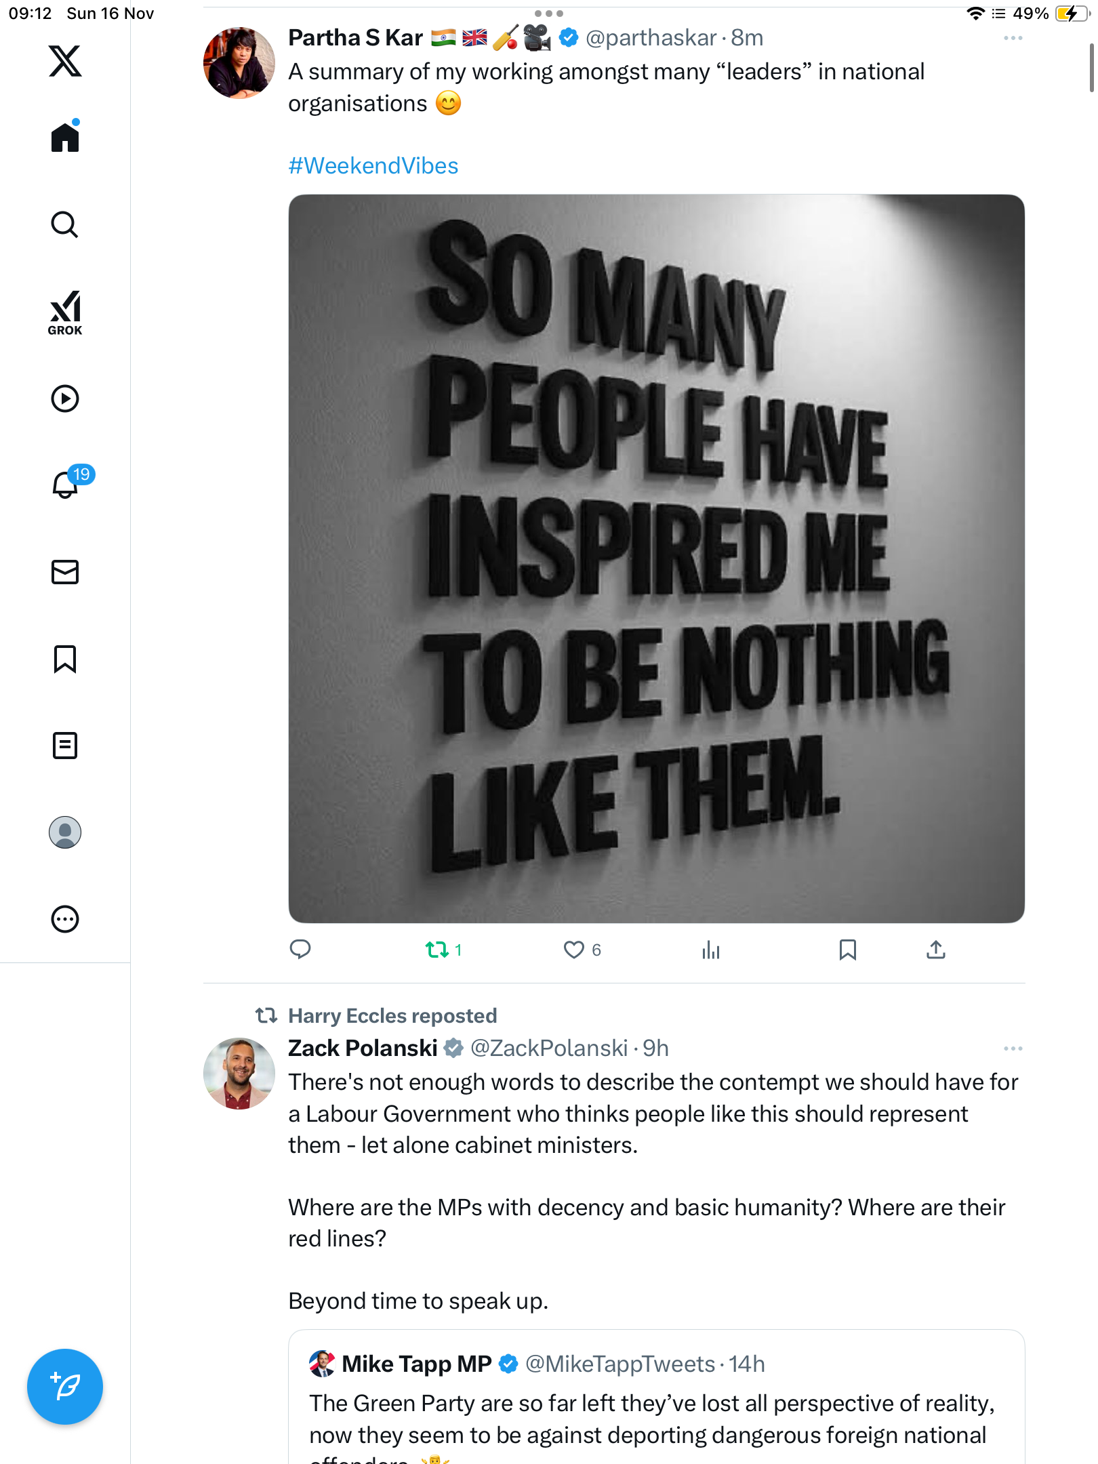The width and height of the screenshot is (1098, 1464).
Task: Click the X logo in sidebar
Action: pos(65,61)
